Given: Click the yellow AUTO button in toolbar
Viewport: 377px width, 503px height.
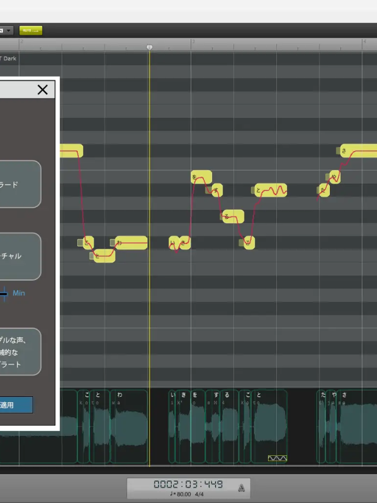Looking at the screenshot, I should coord(30,30).
